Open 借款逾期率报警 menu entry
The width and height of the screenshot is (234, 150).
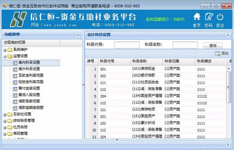tap(31, 108)
